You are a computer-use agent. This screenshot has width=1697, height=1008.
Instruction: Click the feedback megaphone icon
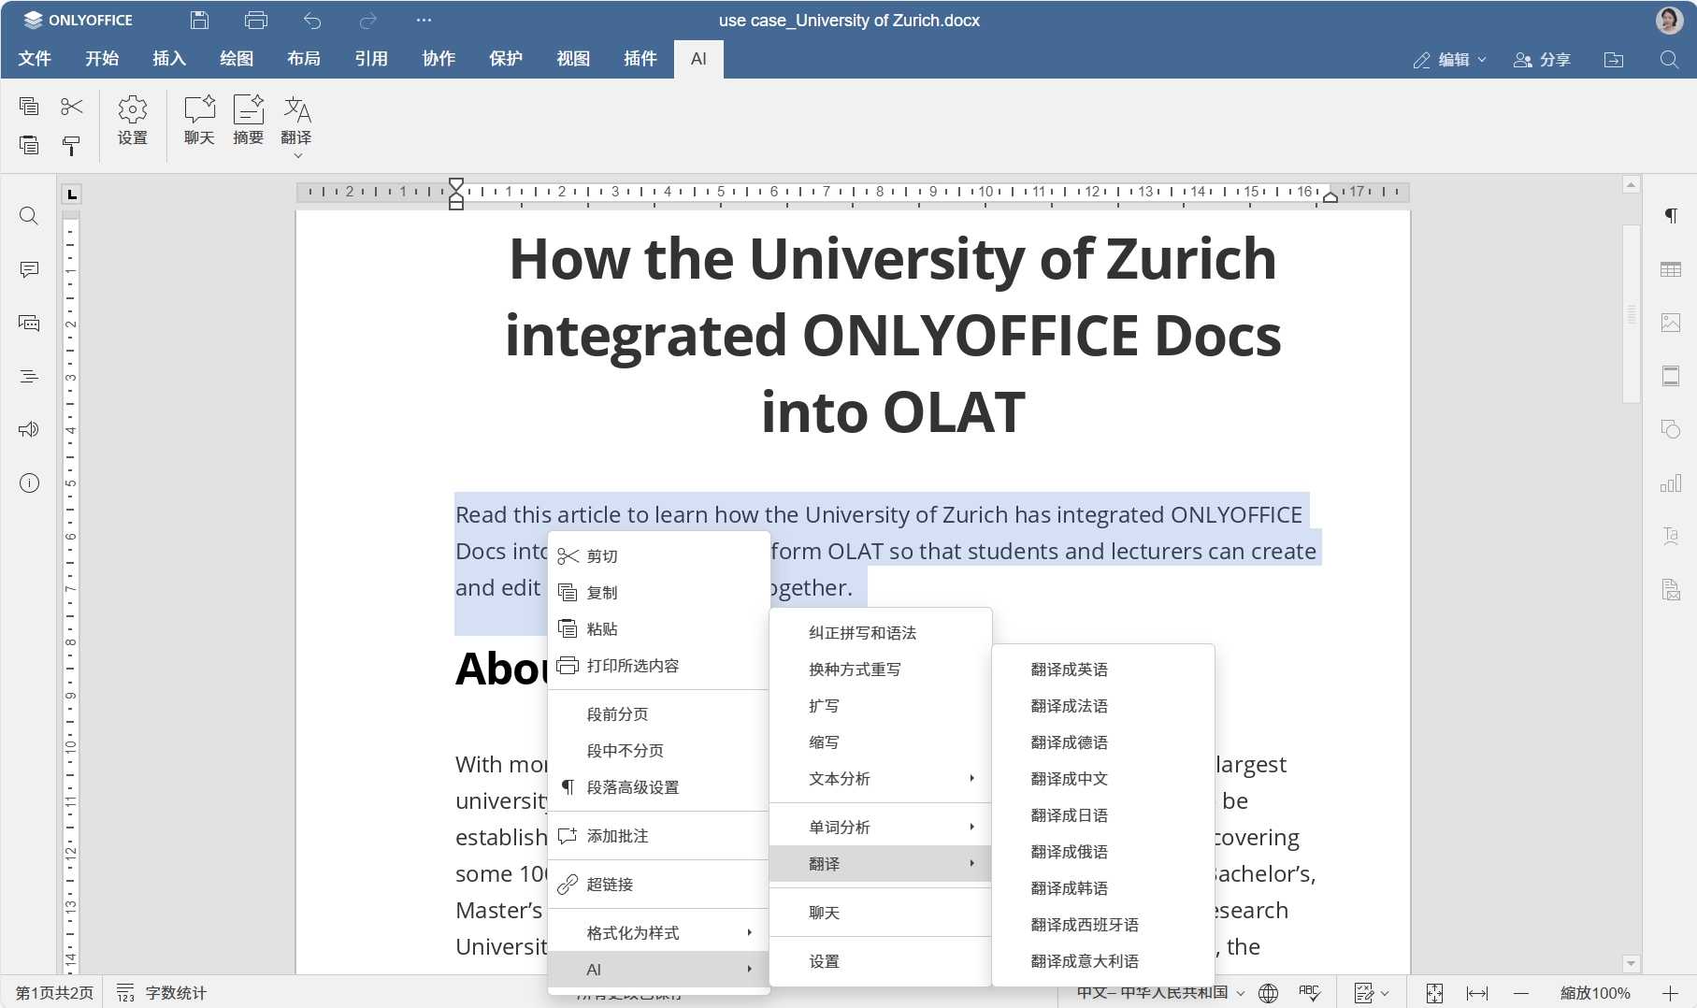point(29,429)
